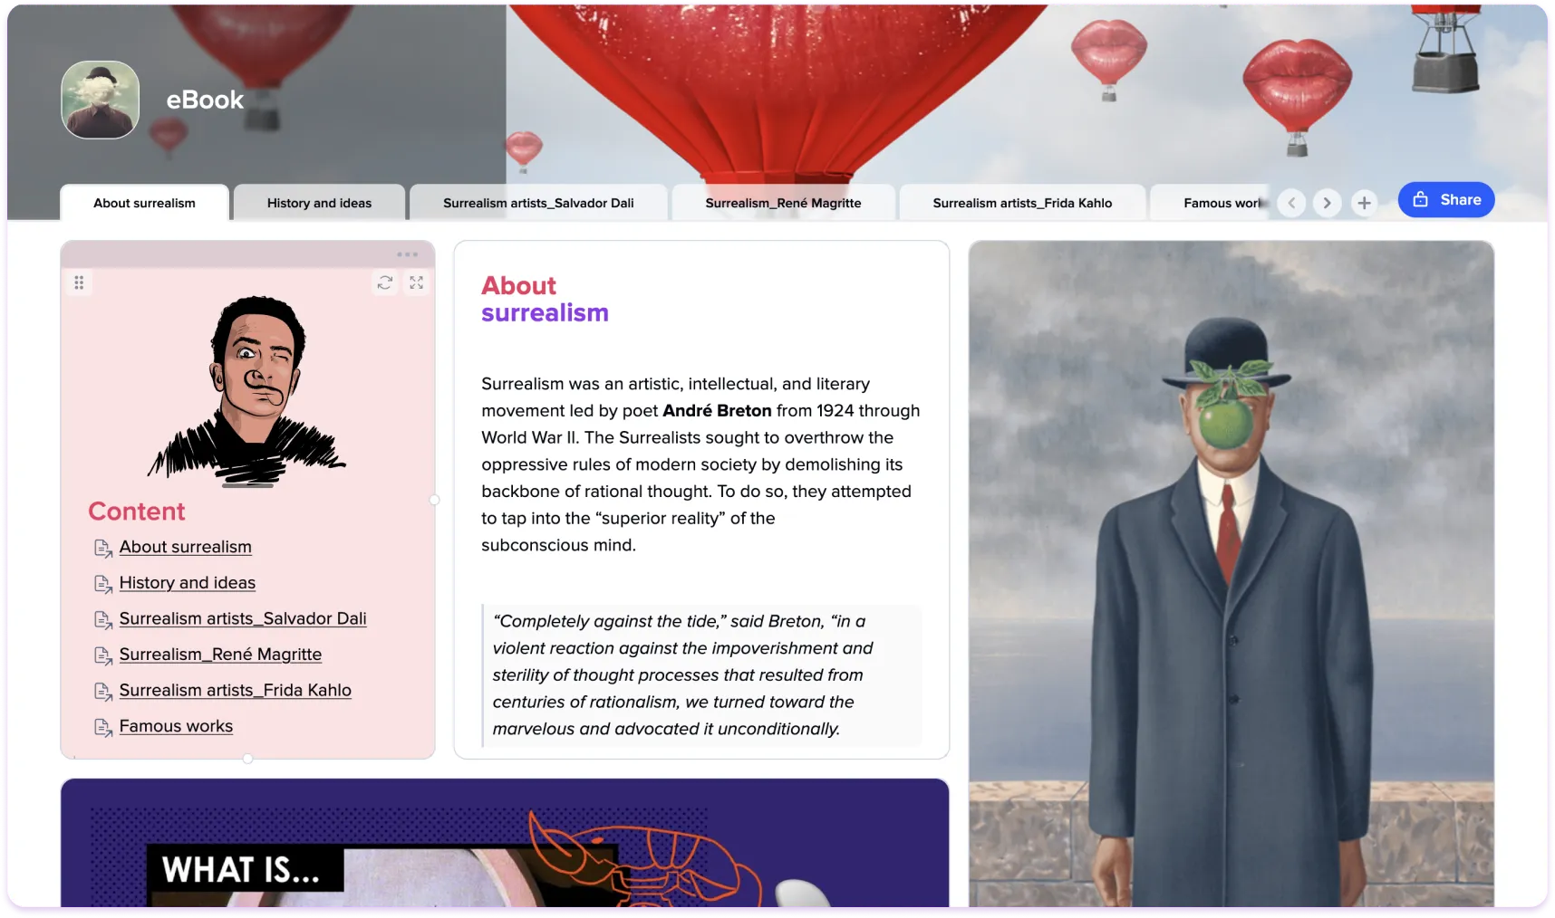Click the plus icon to add tab
Image resolution: width=1555 pixels, height=918 pixels.
tap(1364, 203)
